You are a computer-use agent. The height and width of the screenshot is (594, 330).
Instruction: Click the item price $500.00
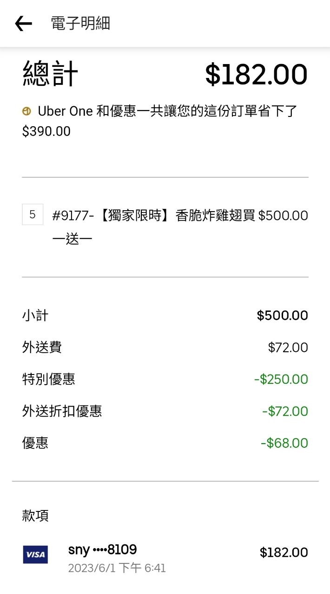point(283,216)
